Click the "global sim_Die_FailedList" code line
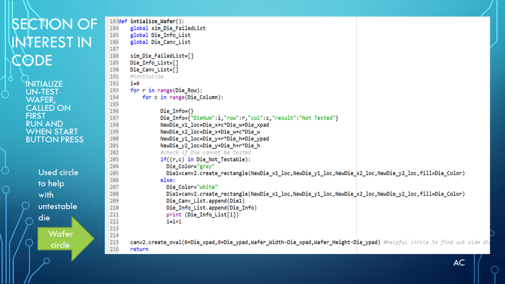 tap(168, 29)
